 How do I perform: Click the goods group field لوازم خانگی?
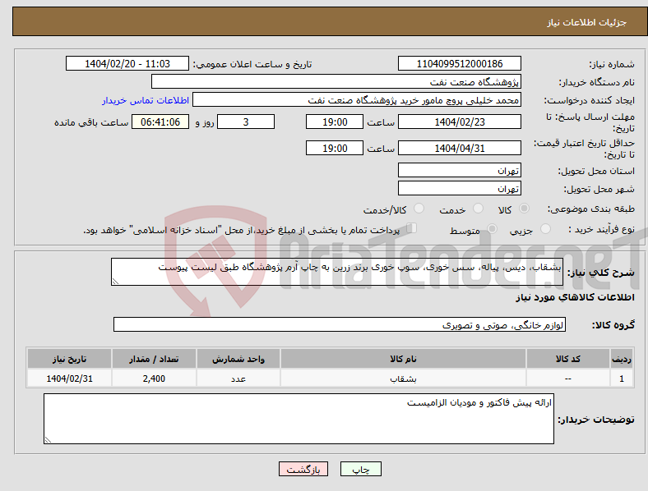point(340,324)
